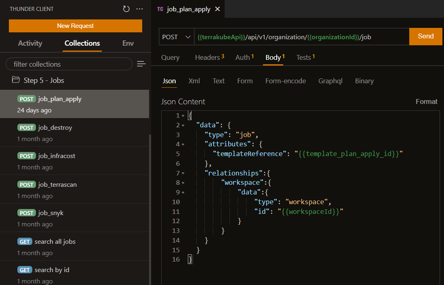Select the search all jobs GET request

pos(55,242)
